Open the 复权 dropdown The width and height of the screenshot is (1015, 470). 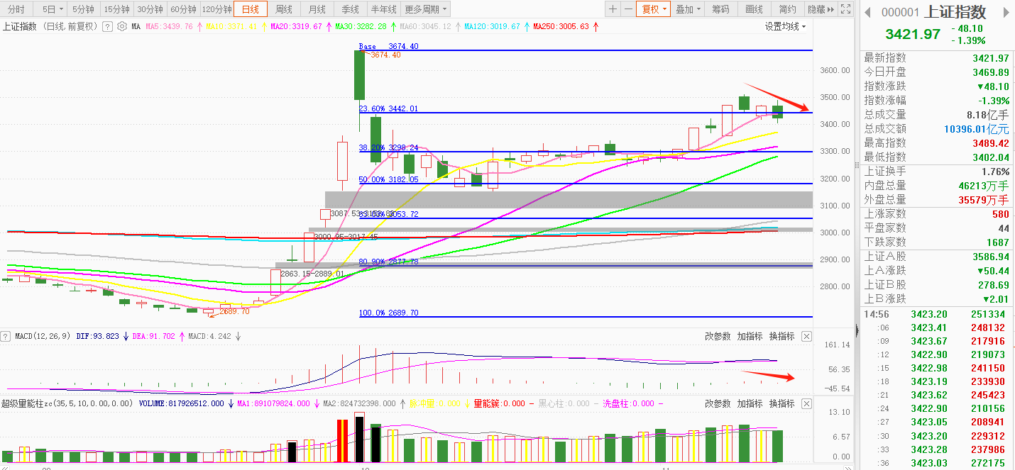click(x=653, y=9)
